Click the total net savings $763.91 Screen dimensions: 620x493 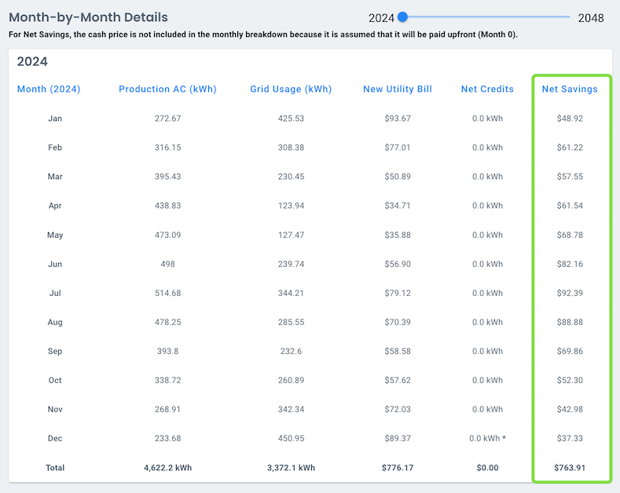tap(570, 468)
